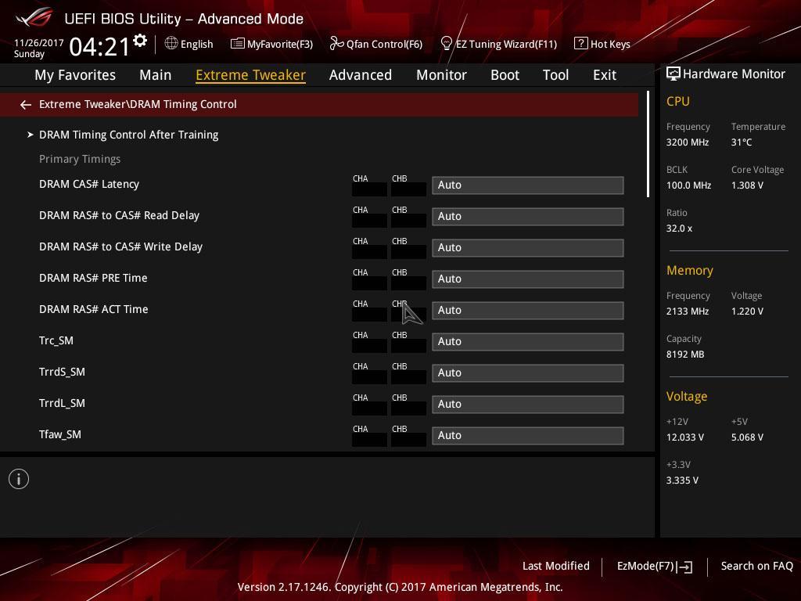Click the CPU temperature 31°C value
The height and width of the screenshot is (601, 801).
tap(742, 142)
